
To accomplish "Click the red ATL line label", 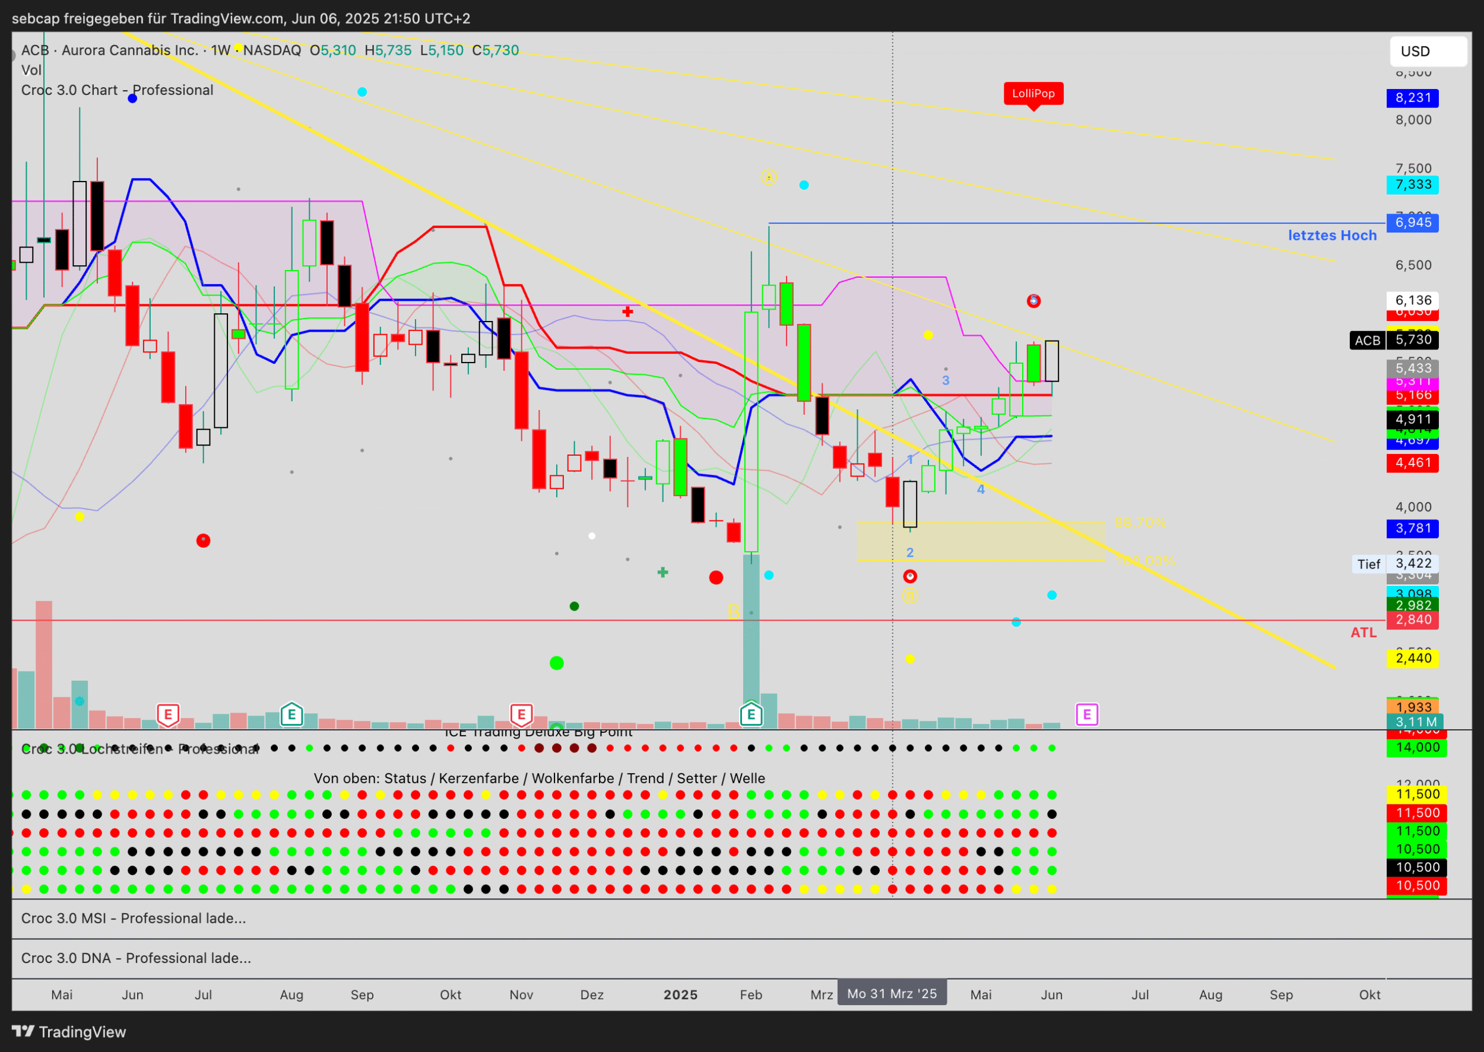I will pos(1363,633).
